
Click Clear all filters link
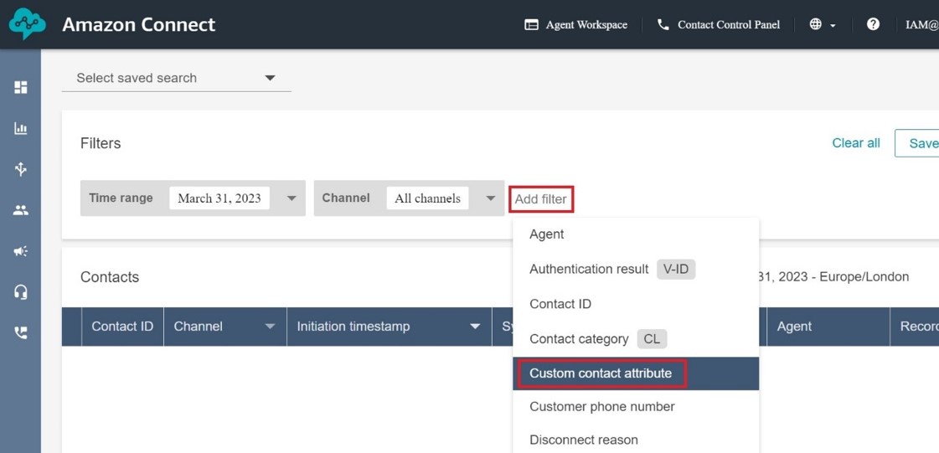[x=856, y=143]
